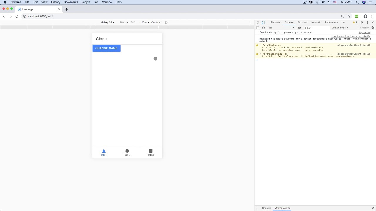The image size is (376, 211).
Task: Open the top JavaScript context dropdown
Action: pyautogui.click(x=281, y=28)
